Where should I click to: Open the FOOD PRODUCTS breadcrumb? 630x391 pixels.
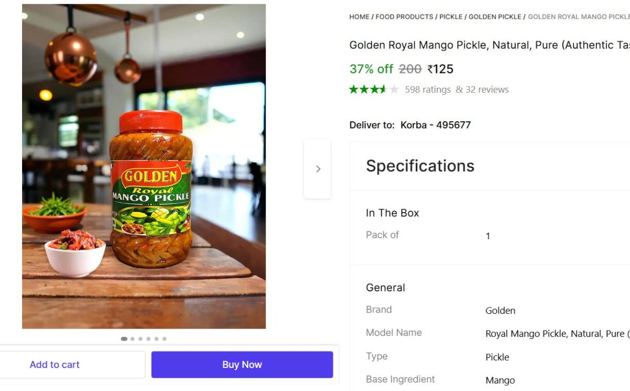404,16
